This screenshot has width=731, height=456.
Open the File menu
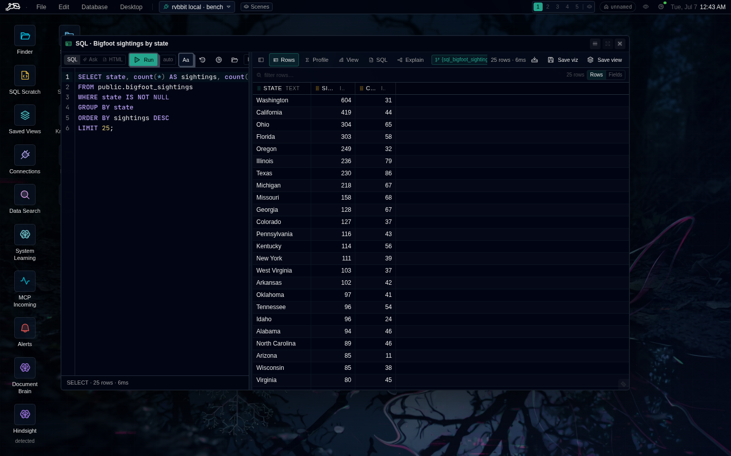tap(42, 7)
